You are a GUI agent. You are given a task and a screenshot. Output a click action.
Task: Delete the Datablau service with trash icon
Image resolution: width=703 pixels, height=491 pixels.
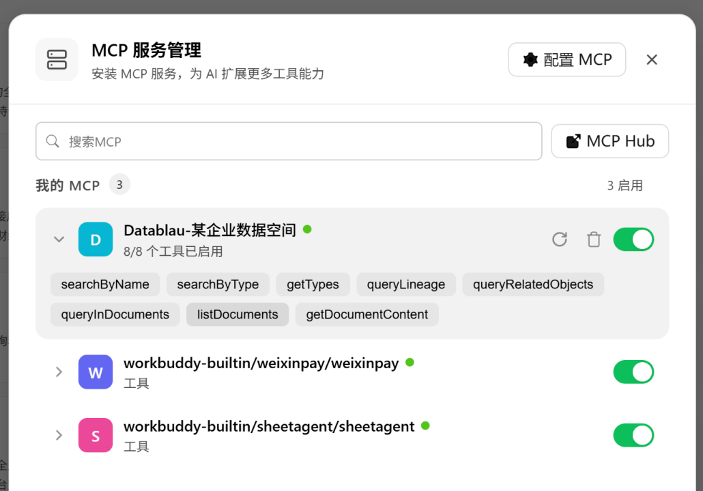(594, 239)
